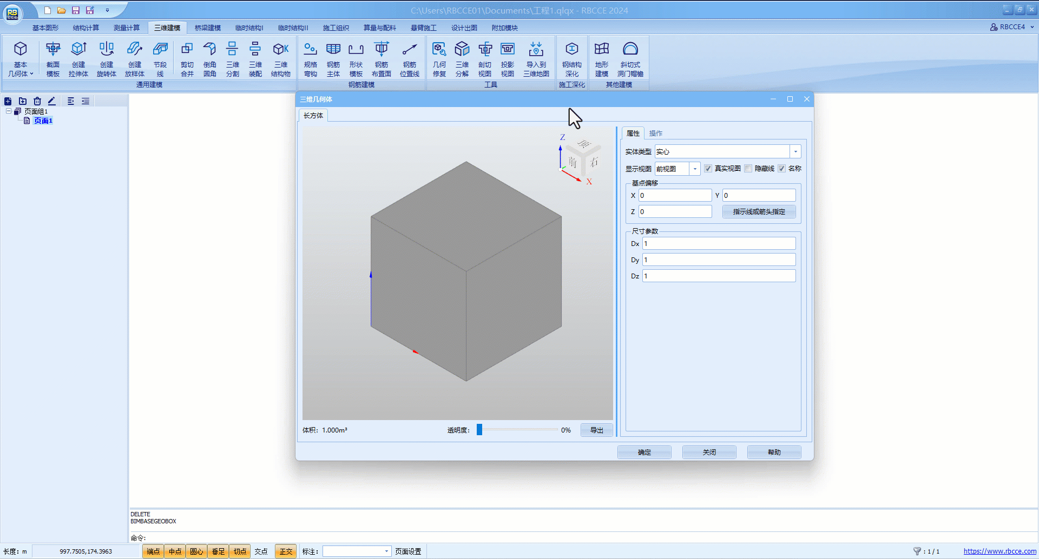The height and width of the screenshot is (559, 1039).
Task: Switch to the 操作 tab
Action: coord(655,134)
